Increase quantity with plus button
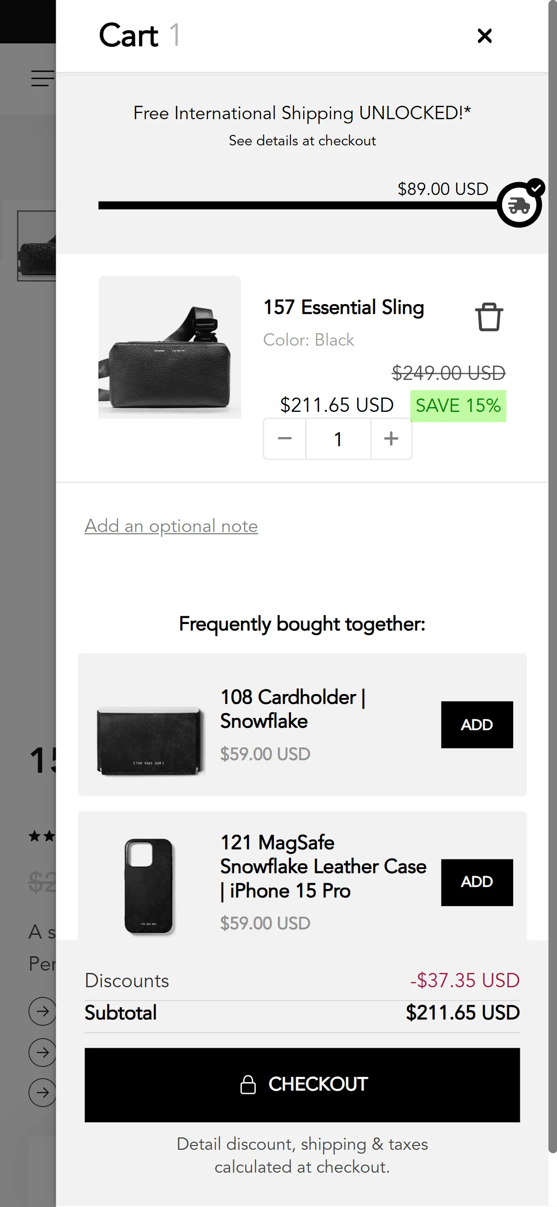The image size is (557, 1207). (391, 439)
